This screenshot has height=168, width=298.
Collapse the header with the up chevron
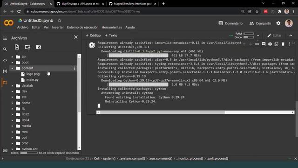click(291, 35)
